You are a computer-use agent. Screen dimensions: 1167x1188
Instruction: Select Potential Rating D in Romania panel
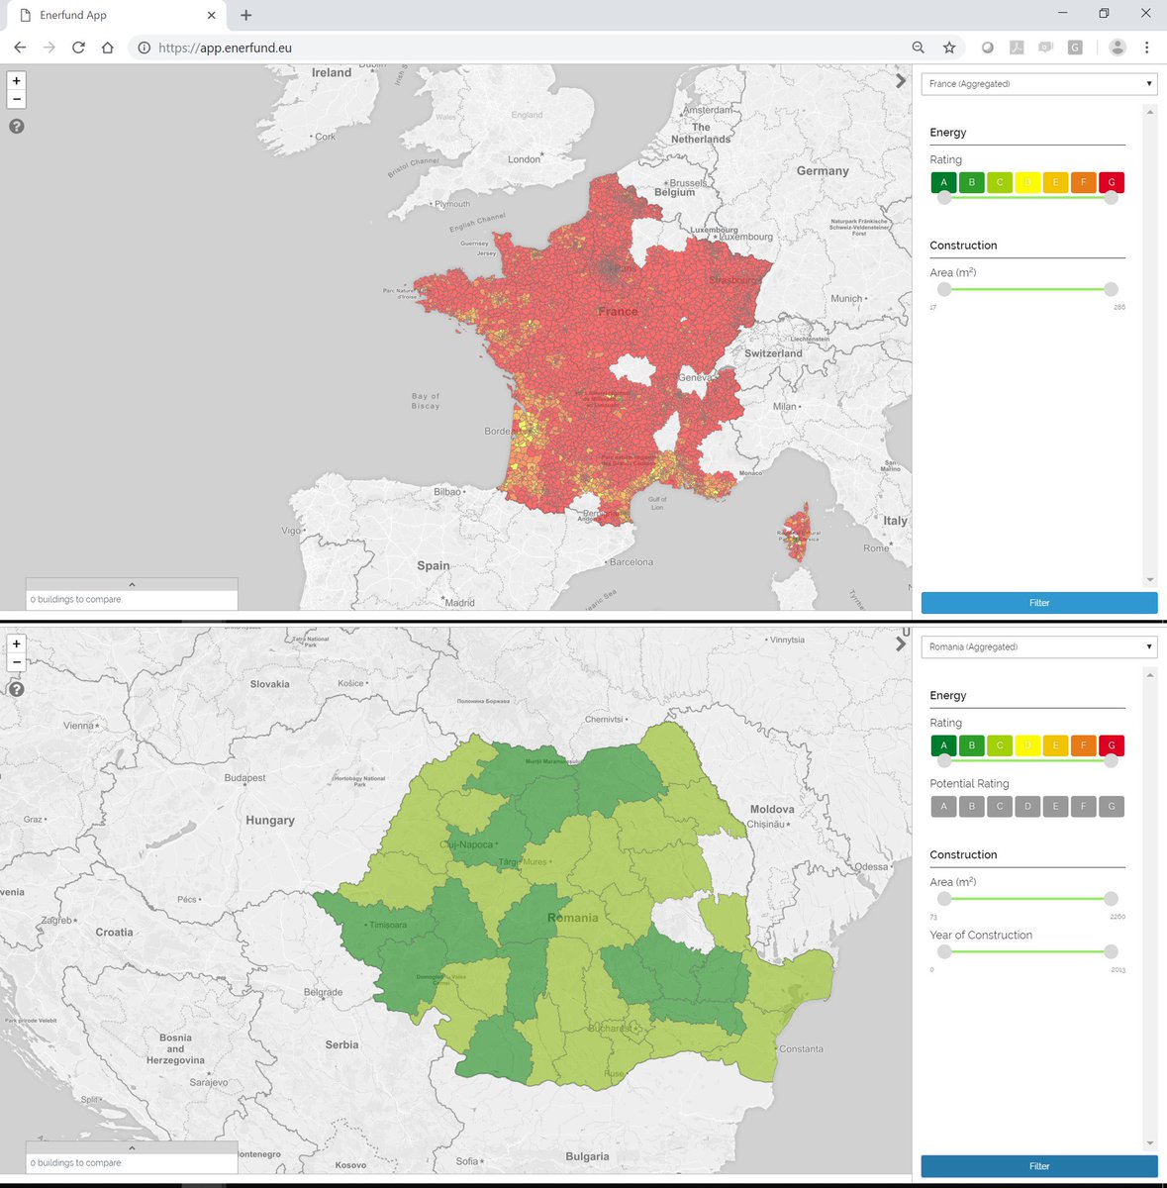point(1027,807)
